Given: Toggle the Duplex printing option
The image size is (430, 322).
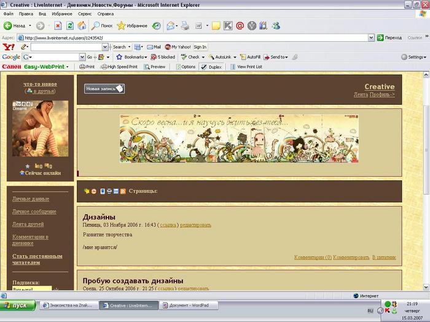Looking at the screenshot, I should tap(211, 67).
